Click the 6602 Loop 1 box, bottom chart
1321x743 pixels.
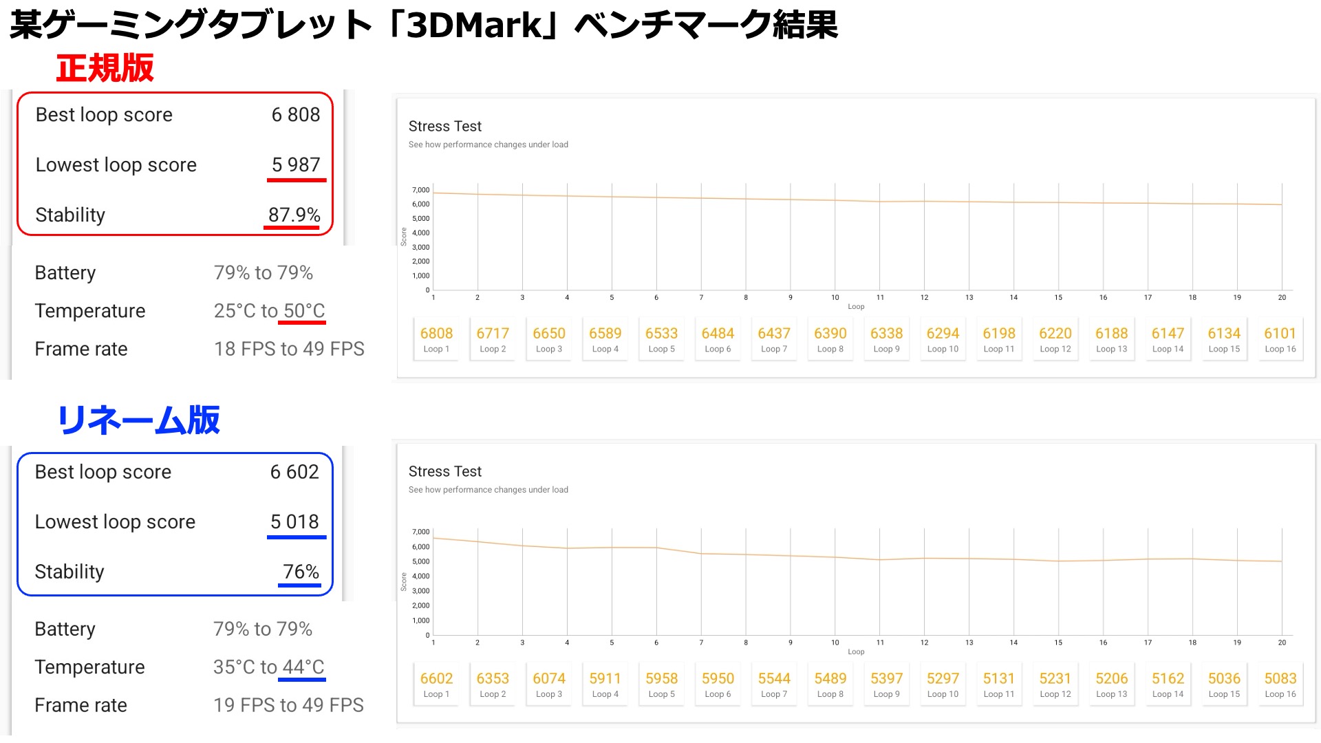tap(436, 685)
